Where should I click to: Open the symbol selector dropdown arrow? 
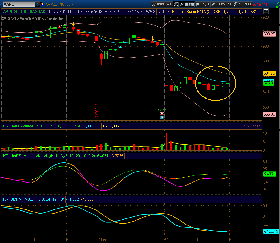pyautogui.click(x=37, y=4)
